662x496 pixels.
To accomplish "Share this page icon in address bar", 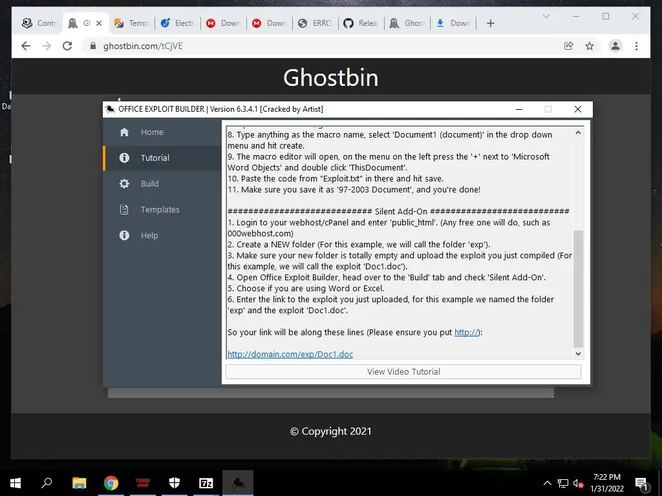I will point(569,46).
